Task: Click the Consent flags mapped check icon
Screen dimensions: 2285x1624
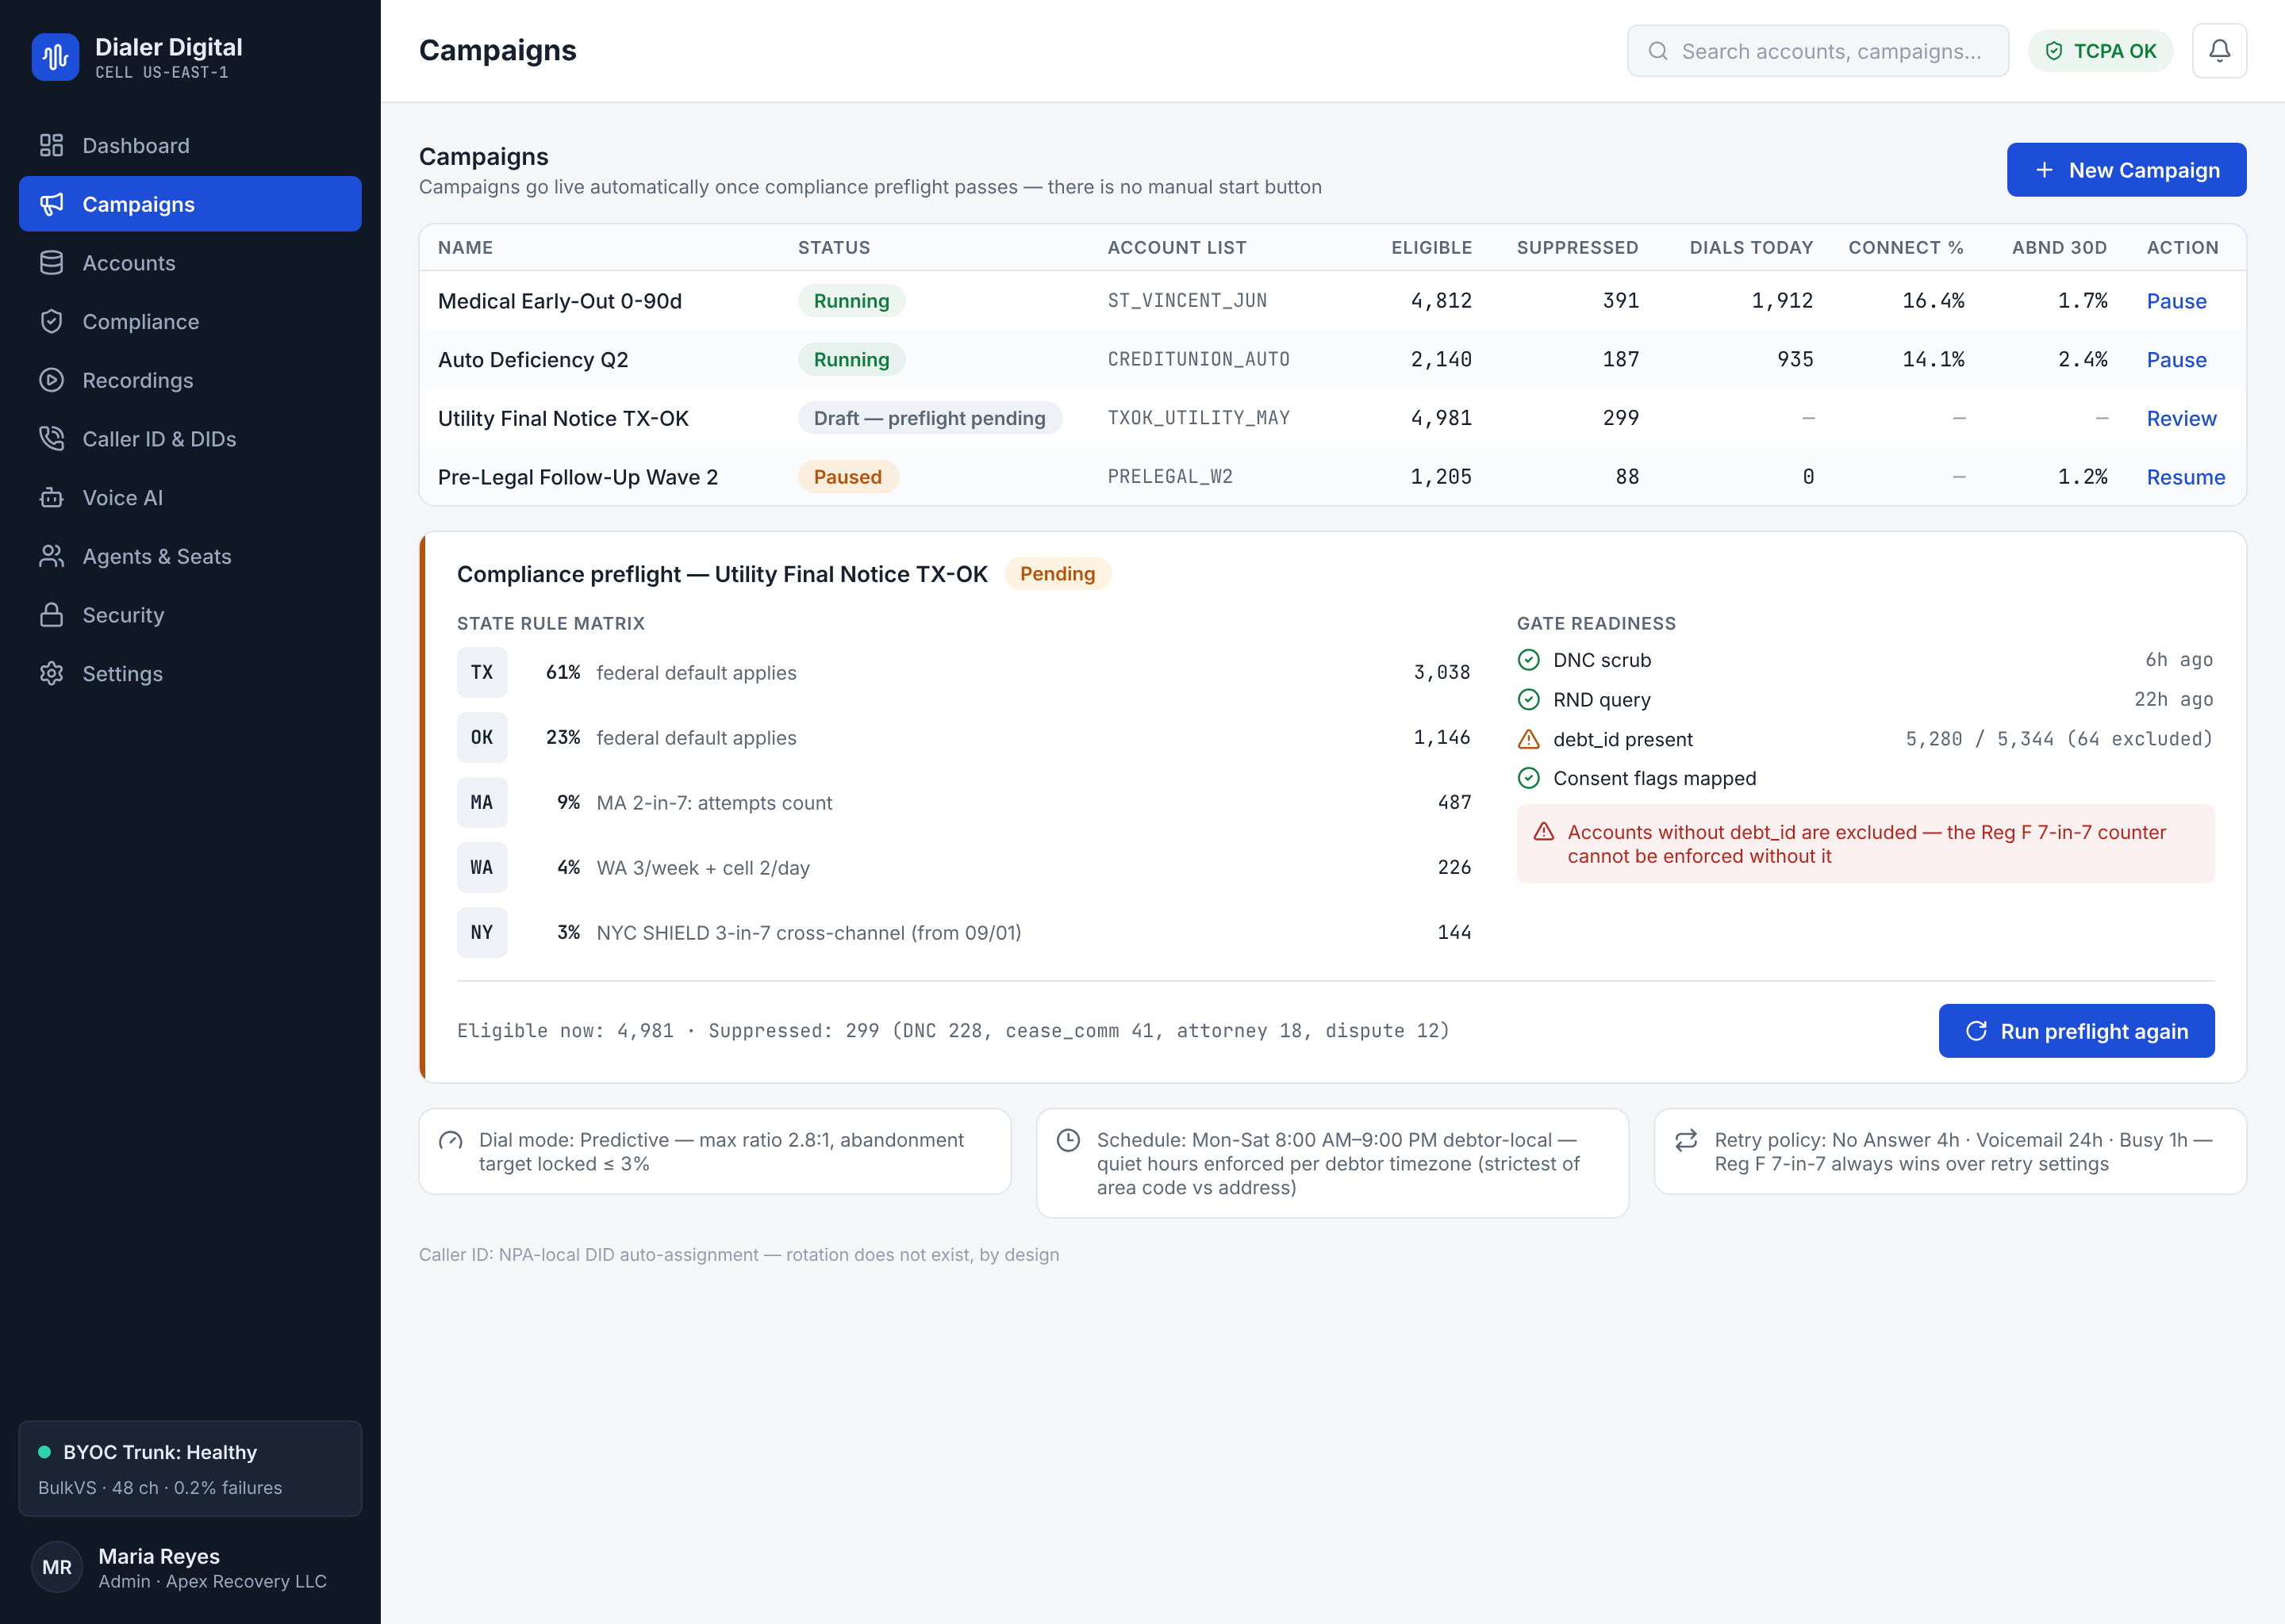Action: point(1529,778)
